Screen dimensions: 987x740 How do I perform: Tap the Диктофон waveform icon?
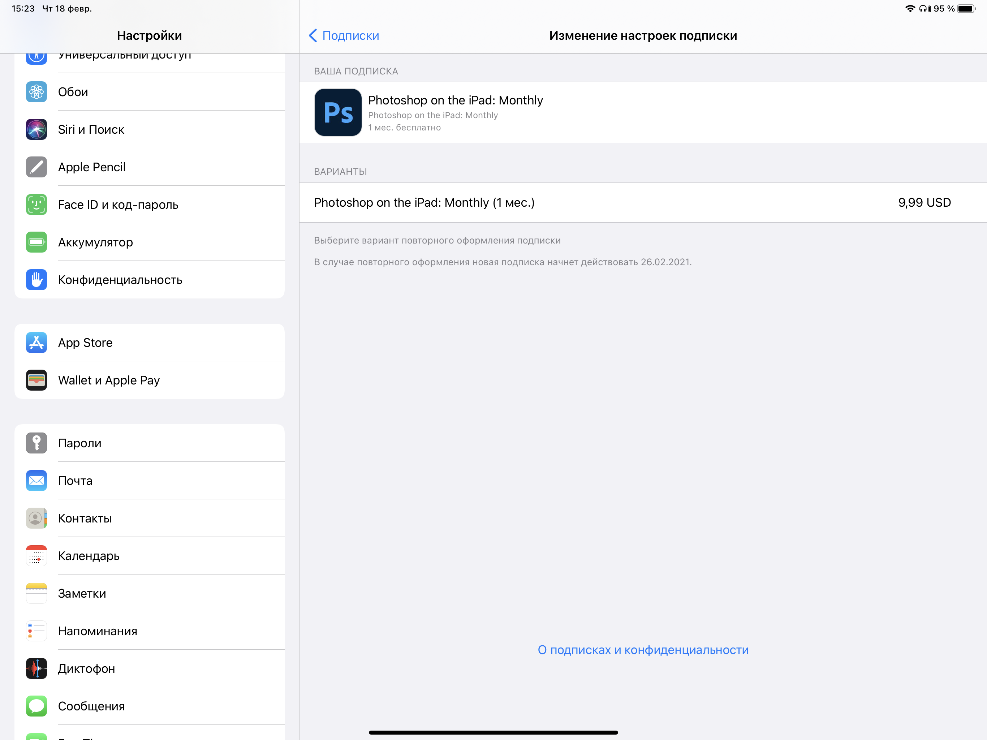(x=36, y=668)
